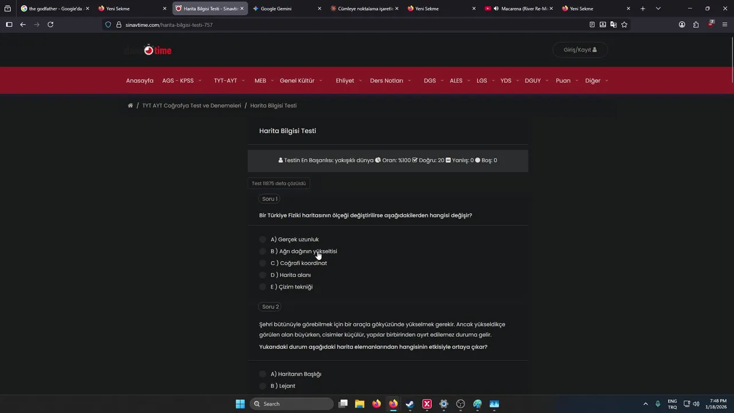Open the list all tabs chevron
734x413 pixels.
tap(658, 9)
